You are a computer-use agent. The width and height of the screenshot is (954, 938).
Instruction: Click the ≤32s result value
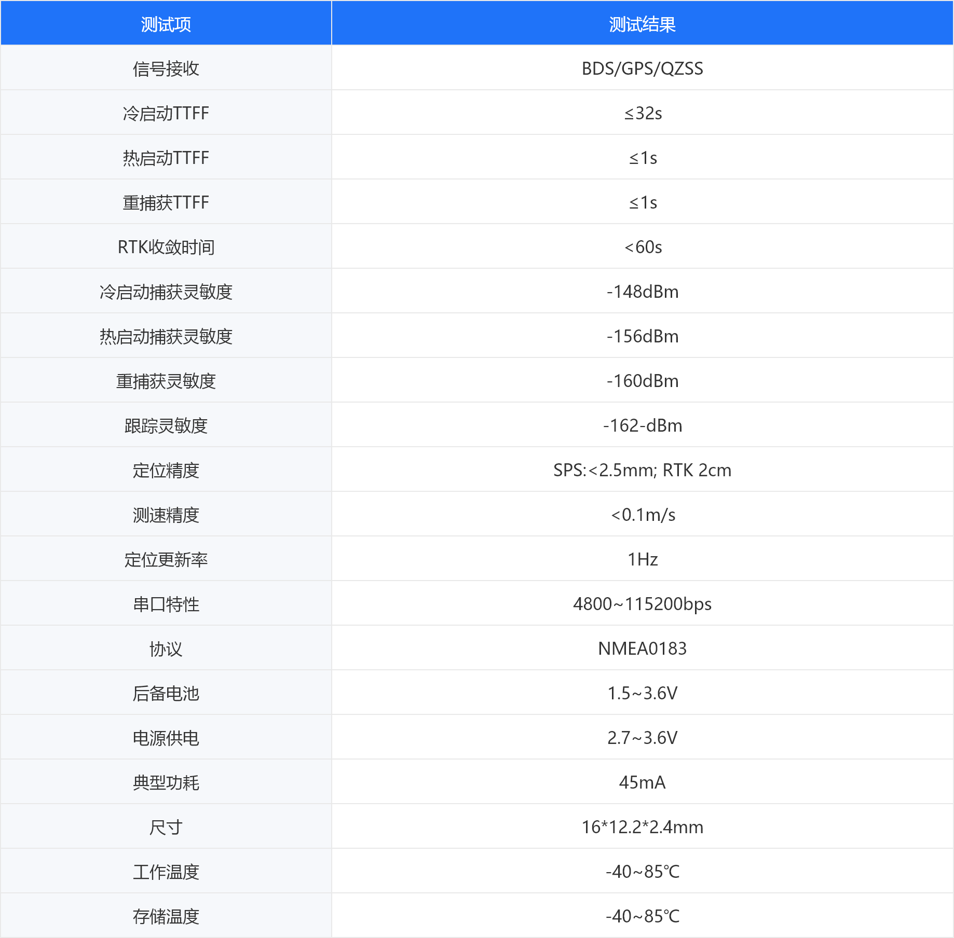pyautogui.click(x=643, y=113)
